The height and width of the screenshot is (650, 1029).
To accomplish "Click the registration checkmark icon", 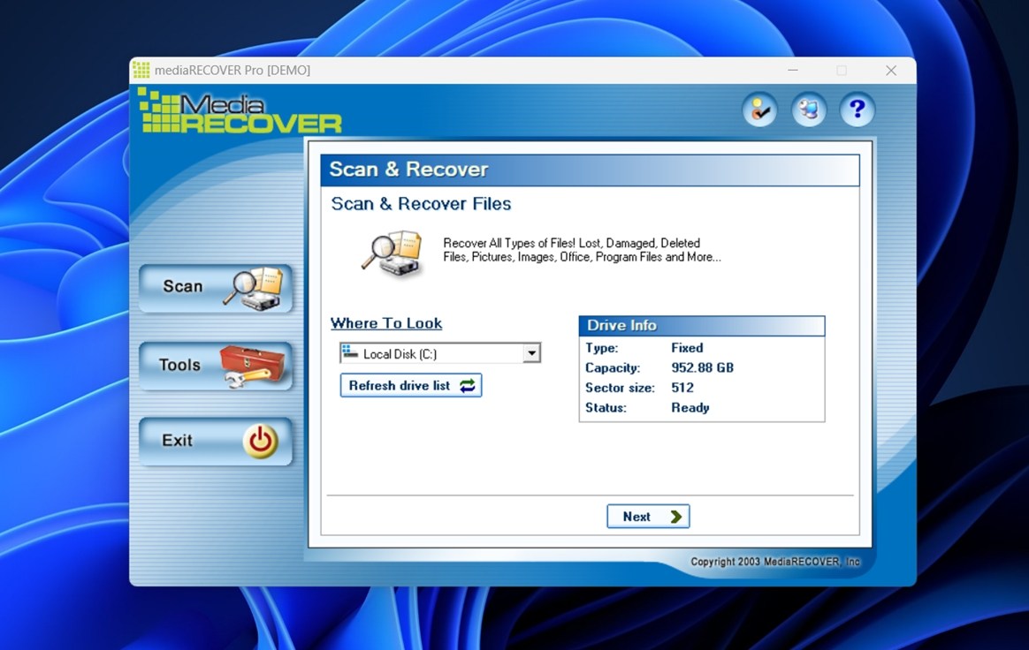I will click(x=759, y=110).
